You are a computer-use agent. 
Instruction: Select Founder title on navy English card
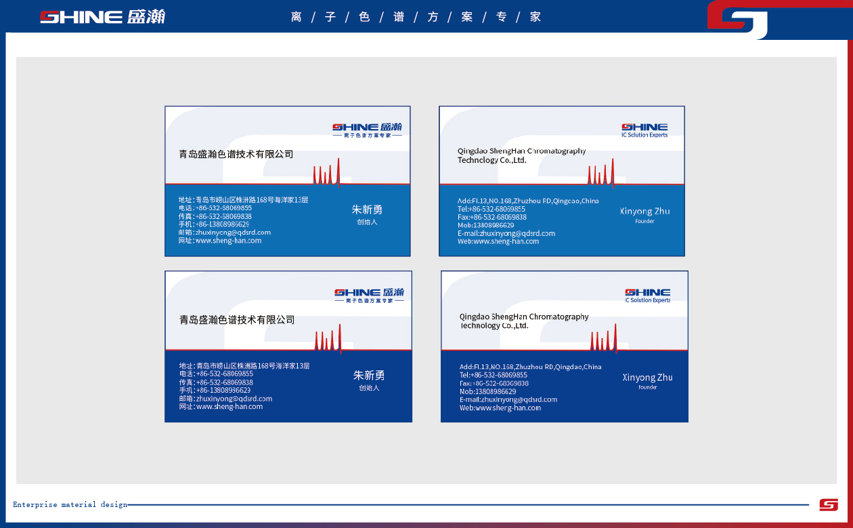click(x=647, y=387)
